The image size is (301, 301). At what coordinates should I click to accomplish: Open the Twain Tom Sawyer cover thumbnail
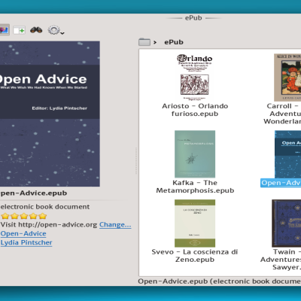click(287, 223)
